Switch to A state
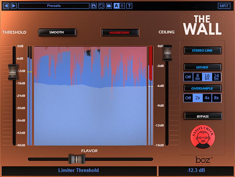235x177 pixels. click(x=117, y=6)
